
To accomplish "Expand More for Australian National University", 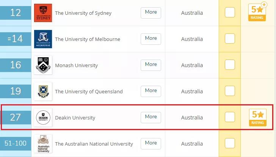I will (x=151, y=143).
